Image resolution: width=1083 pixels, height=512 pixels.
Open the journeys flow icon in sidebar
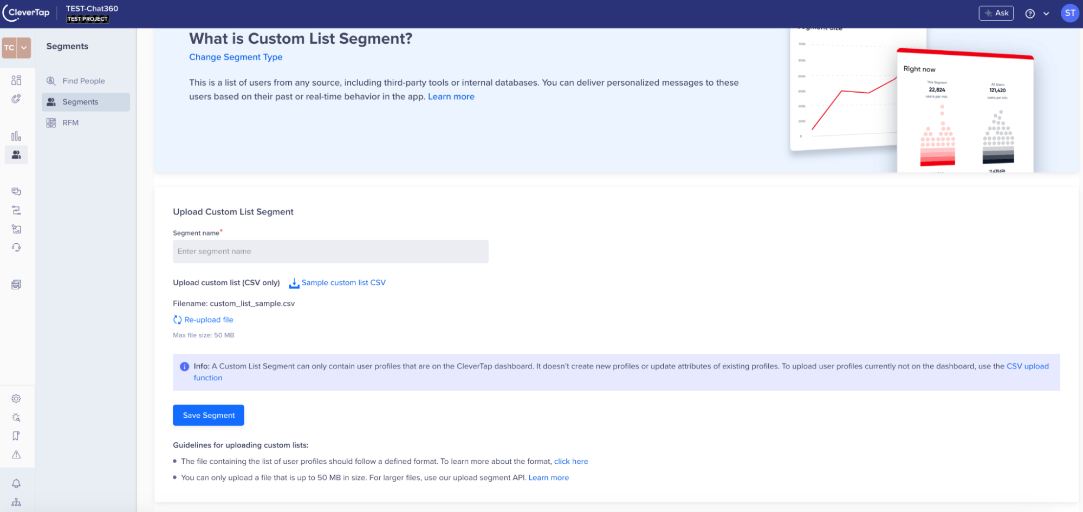click(x=16, y=210)
